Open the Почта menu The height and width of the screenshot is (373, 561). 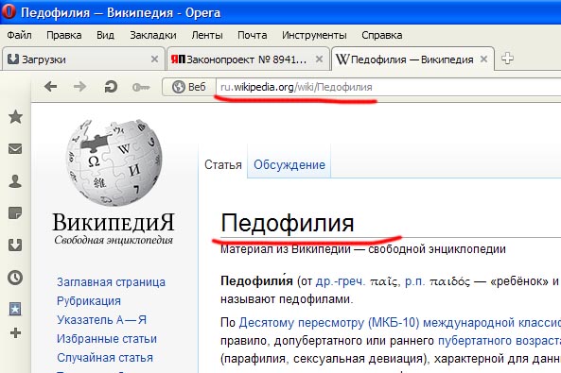253,35
